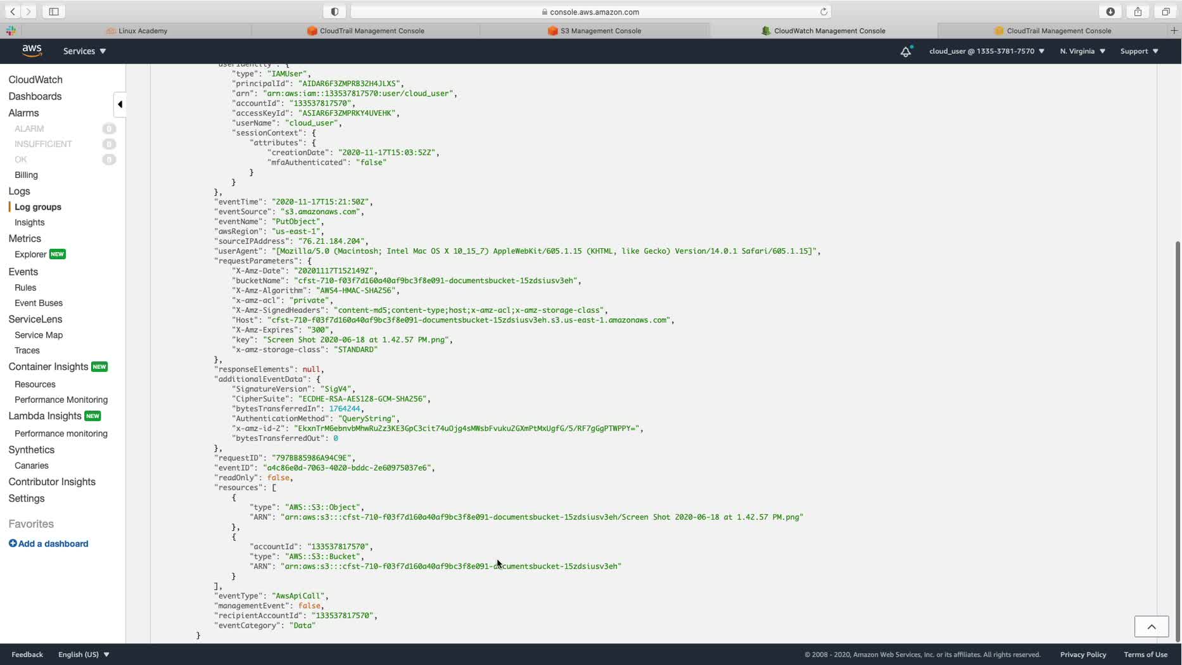This screenshot has width=1182, height=665.
Task: Open Contributor Insights
Action: point(52,482)
